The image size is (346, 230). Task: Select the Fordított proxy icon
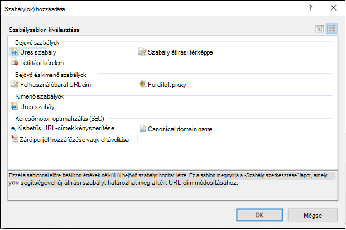coord(142,84)
